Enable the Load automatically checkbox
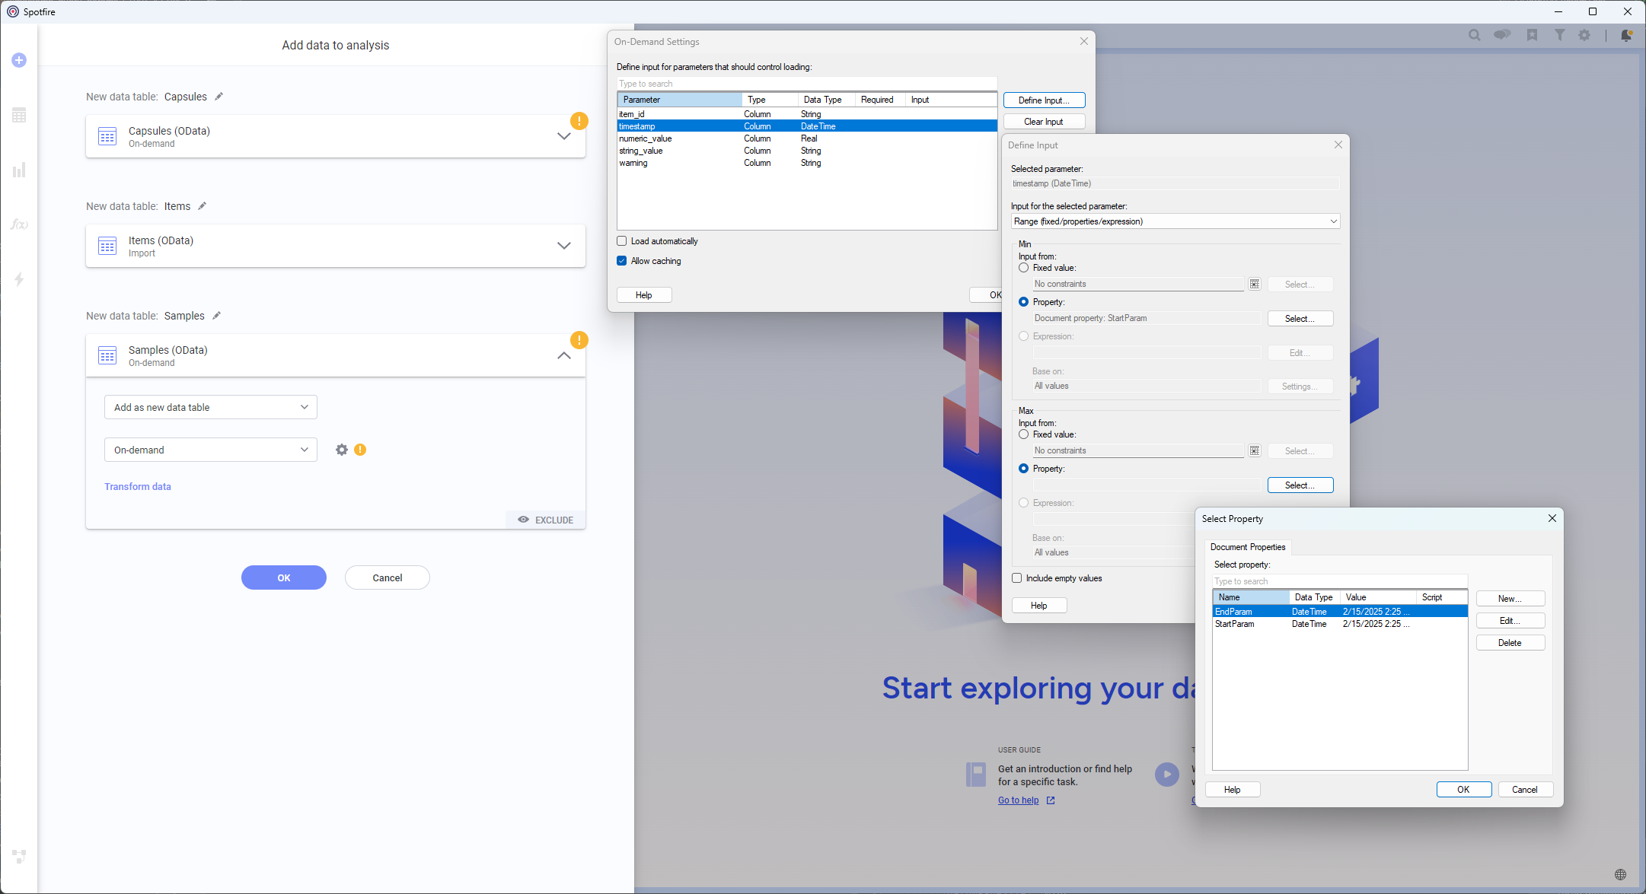This screenshot has height=894, width=1646. coord(622,240)
